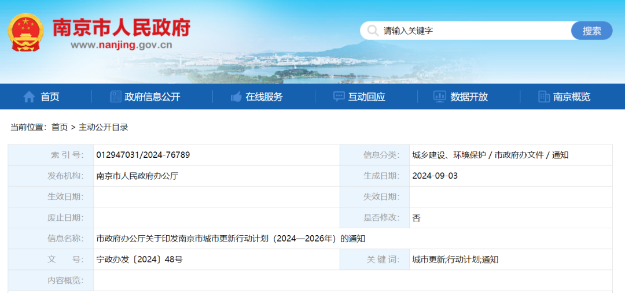Focus the 请输入关键字 search field
Screen dimensions: 625x293
(x=466, y=31)
